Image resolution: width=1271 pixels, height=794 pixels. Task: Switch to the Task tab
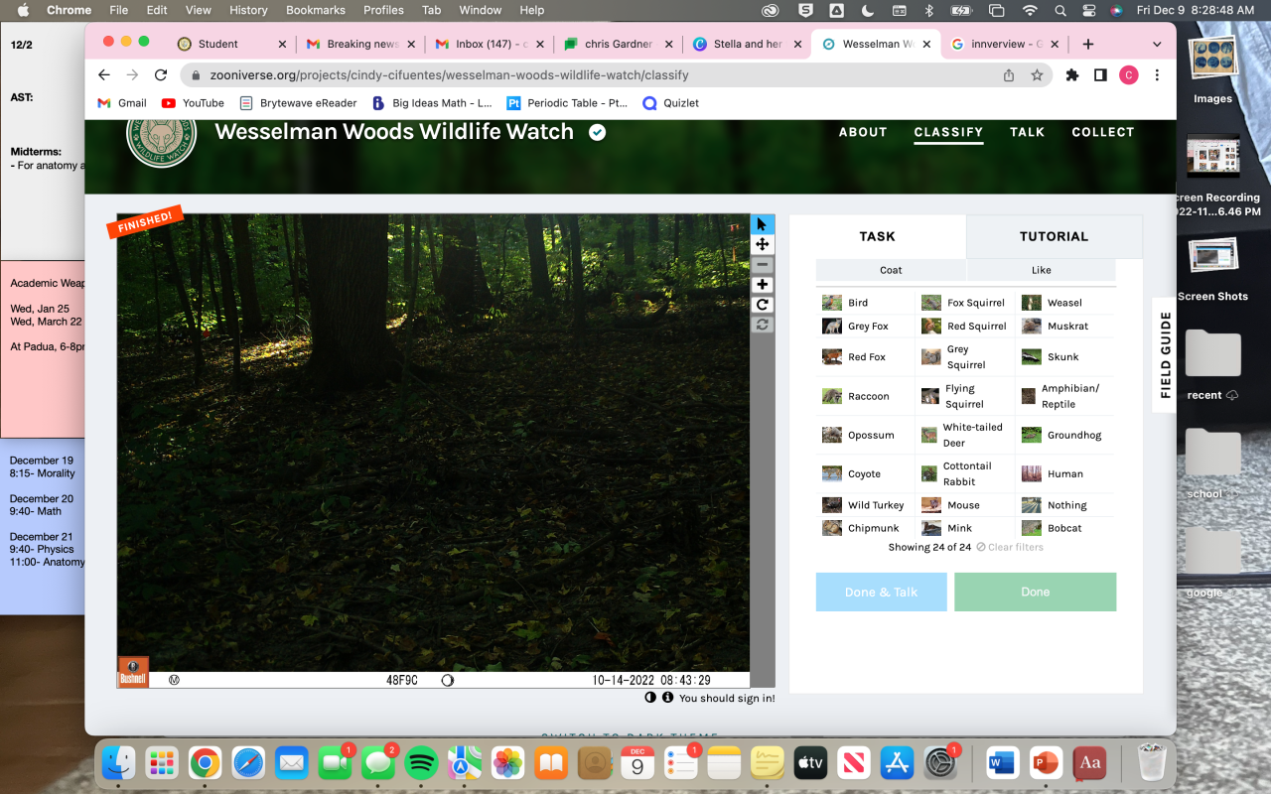point(877,236)
